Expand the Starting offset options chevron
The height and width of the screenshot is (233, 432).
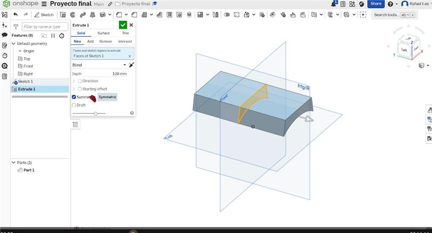(x=74, y=89)
